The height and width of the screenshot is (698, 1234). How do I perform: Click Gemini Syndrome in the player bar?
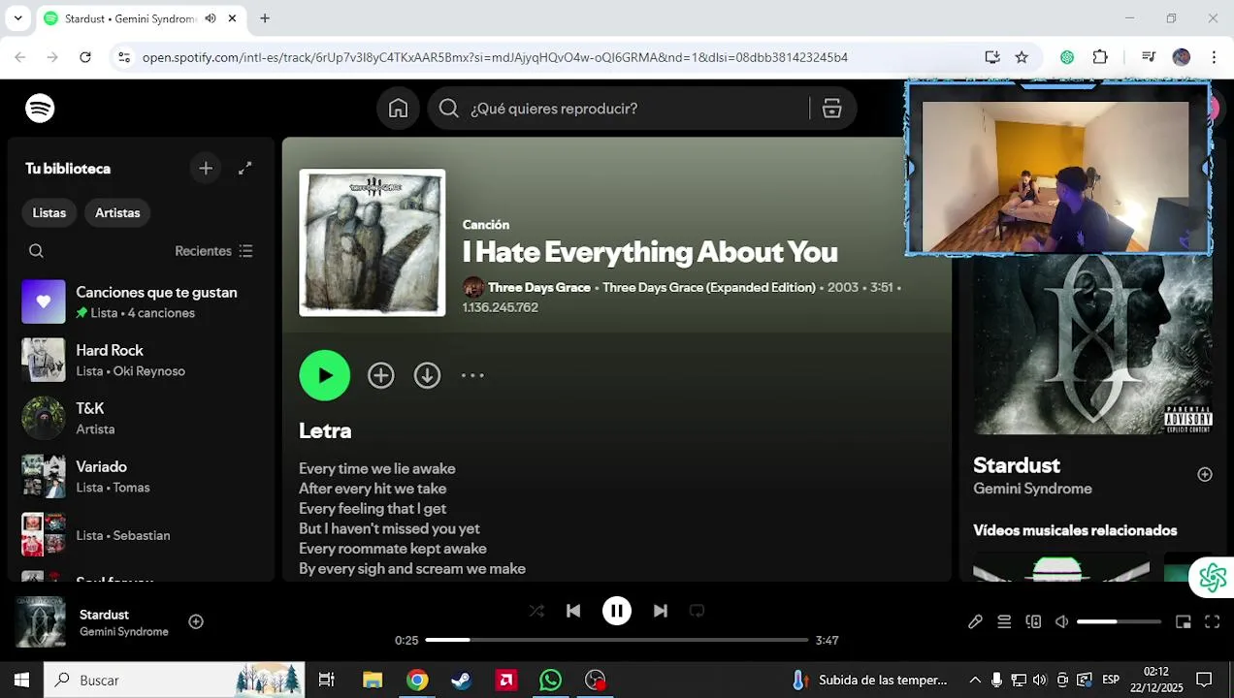pyautogui.click(x=124, y=632)
